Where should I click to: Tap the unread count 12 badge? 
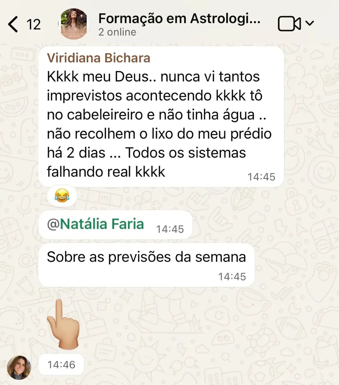tap(34, 24)
